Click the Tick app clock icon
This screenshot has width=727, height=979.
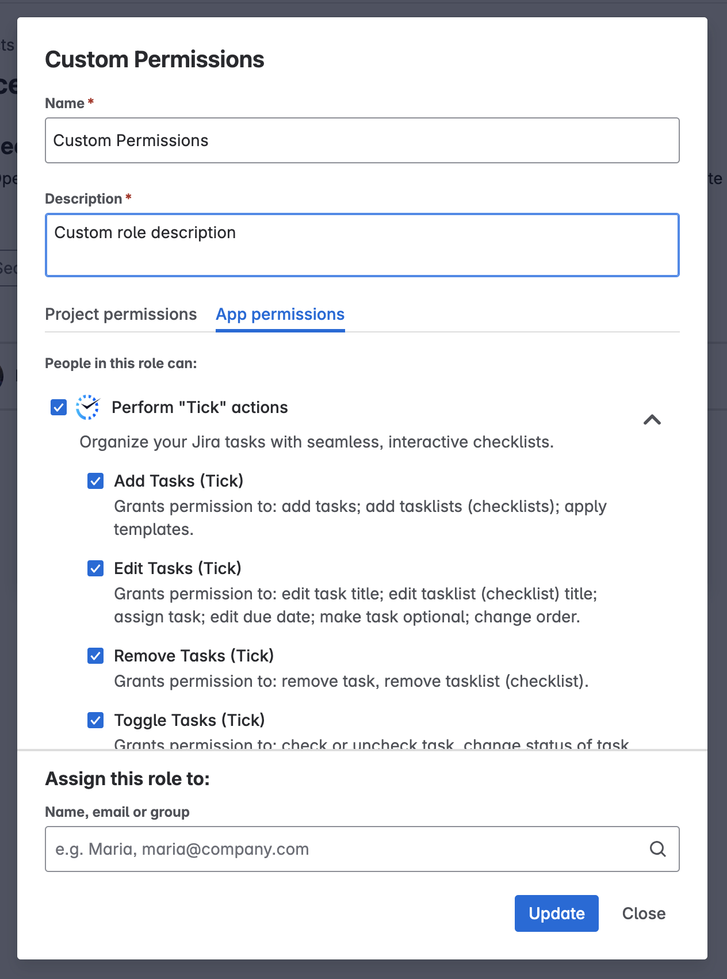click(x=88, y=407)
